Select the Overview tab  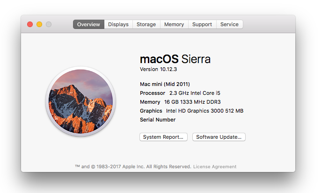pos(88,24)
